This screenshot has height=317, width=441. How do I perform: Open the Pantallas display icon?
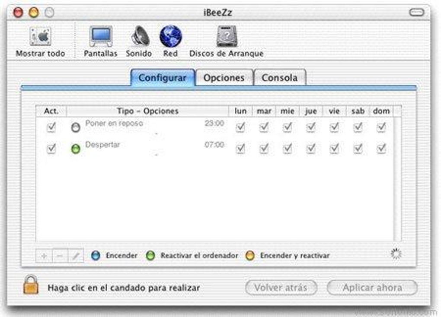click(101, 37)
